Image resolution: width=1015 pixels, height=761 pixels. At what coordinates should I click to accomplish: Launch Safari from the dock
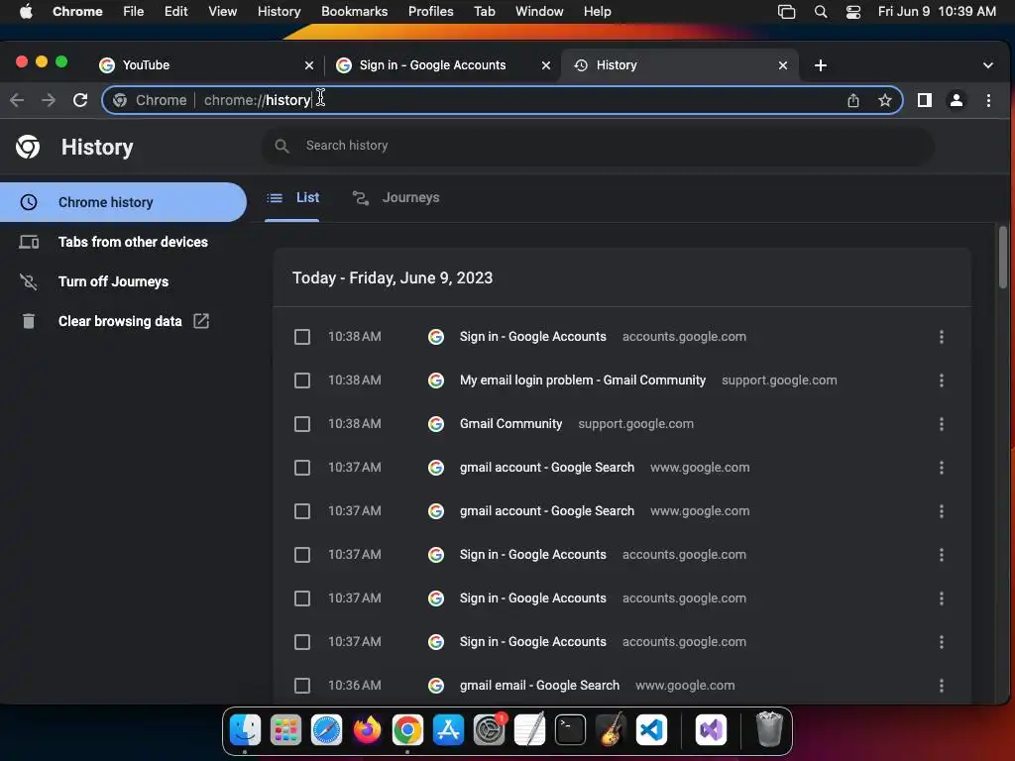(x=326, y=730)
